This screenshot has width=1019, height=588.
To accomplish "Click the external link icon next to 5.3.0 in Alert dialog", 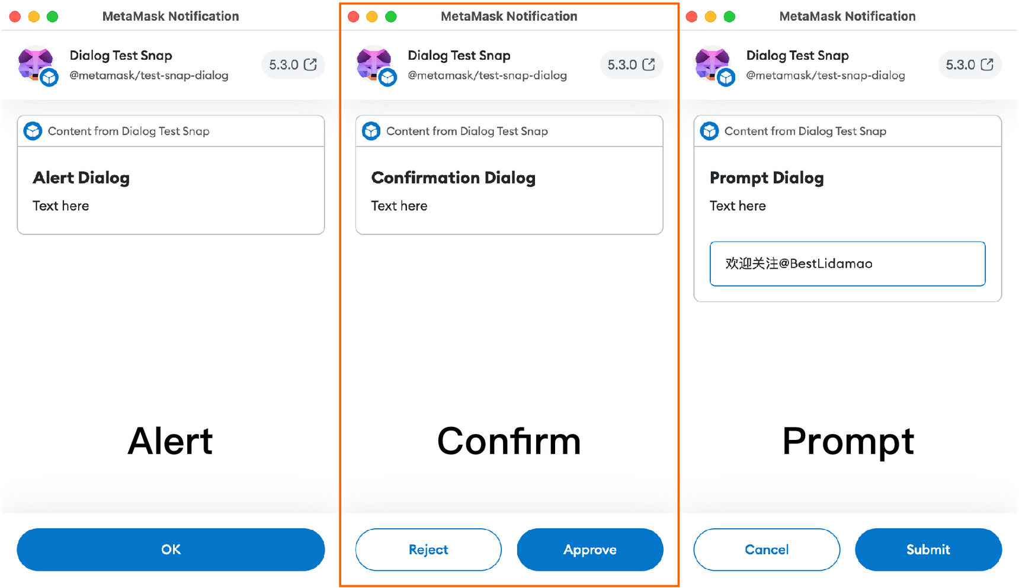I will click(x=310, y=65).
